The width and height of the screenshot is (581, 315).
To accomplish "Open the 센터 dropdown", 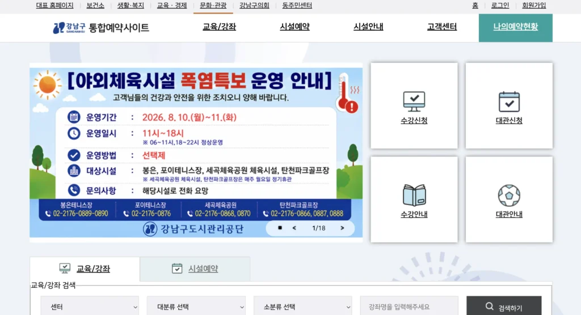I will (x=90, y=307).
